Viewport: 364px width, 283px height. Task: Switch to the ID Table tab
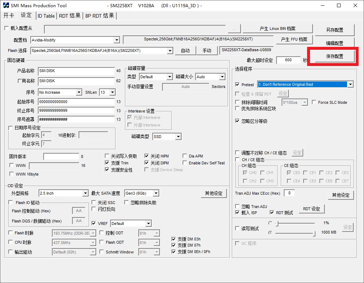point(46,16)
